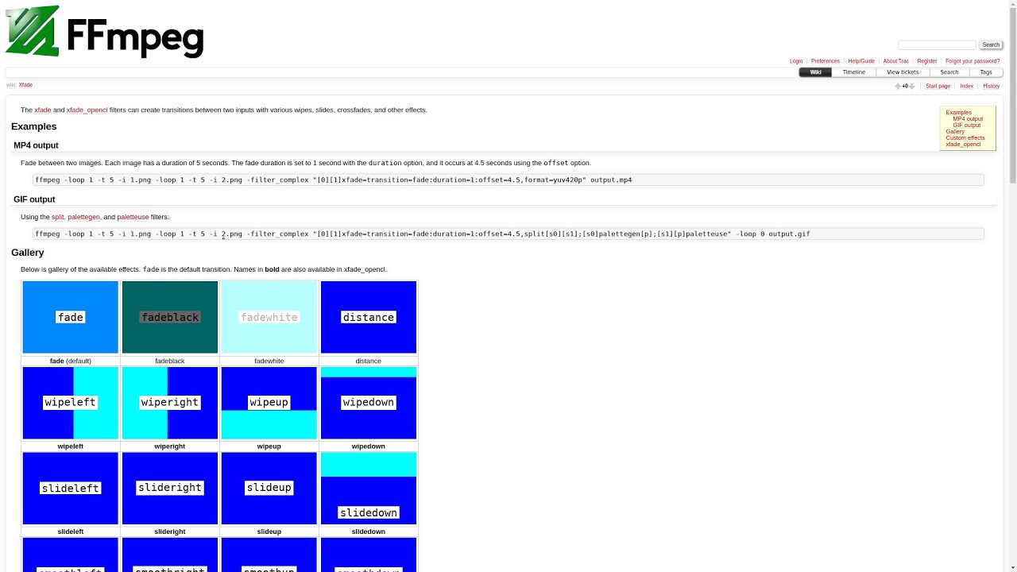Click the 'wiki:' breadcrumb link
Image resolution: width=1017 pixels, height=572 pixels.
(x=11, y=85)
